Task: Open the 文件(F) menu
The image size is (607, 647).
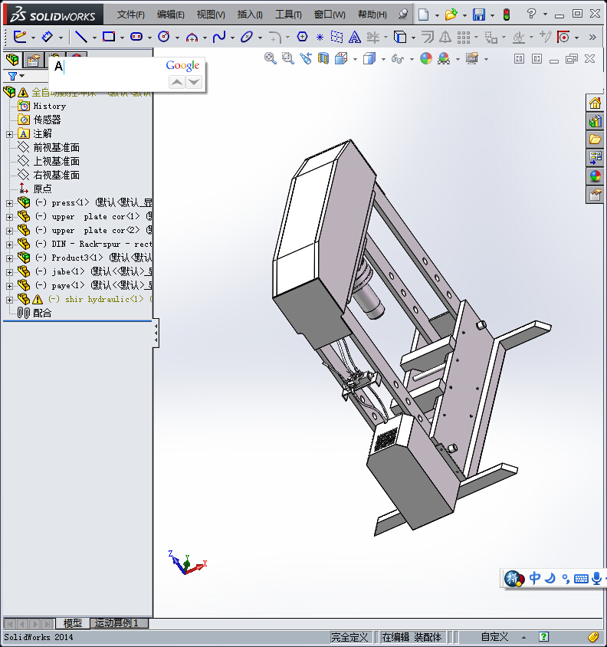Action: 130,15
